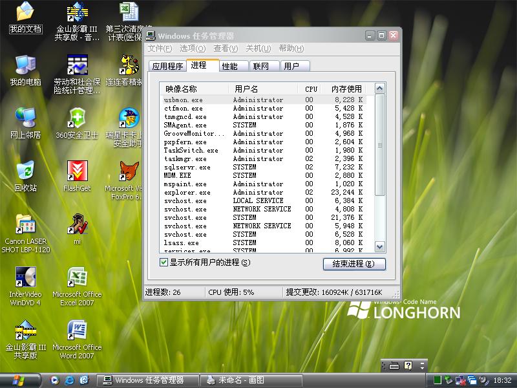This screenshot has height=388, width=517.
Task: Click the 结束进程 button
Action: click(x=353, y=264)
